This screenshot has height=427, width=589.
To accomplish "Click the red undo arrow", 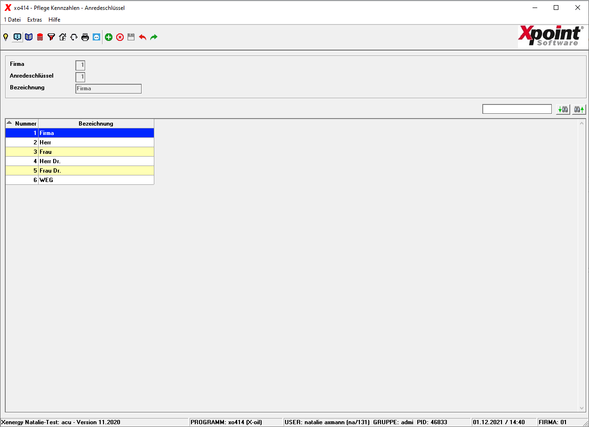I will point(143,37).
